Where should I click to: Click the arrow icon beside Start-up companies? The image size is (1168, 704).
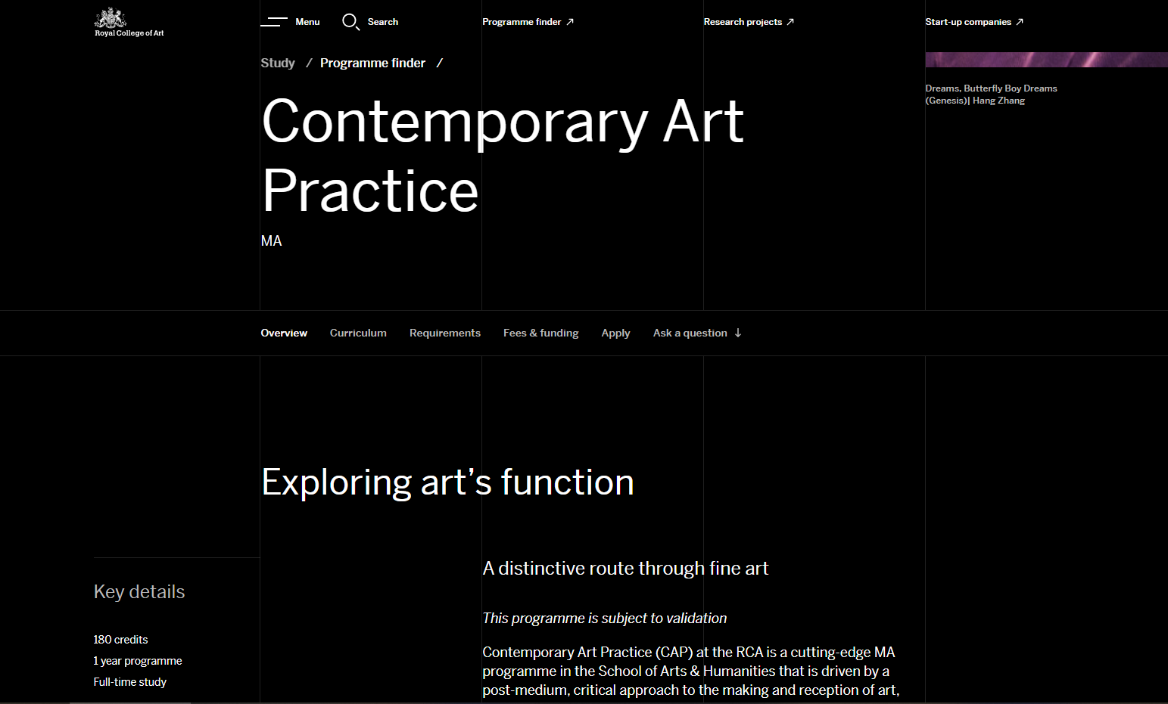pyautogui.click(x=1020, y=22)
